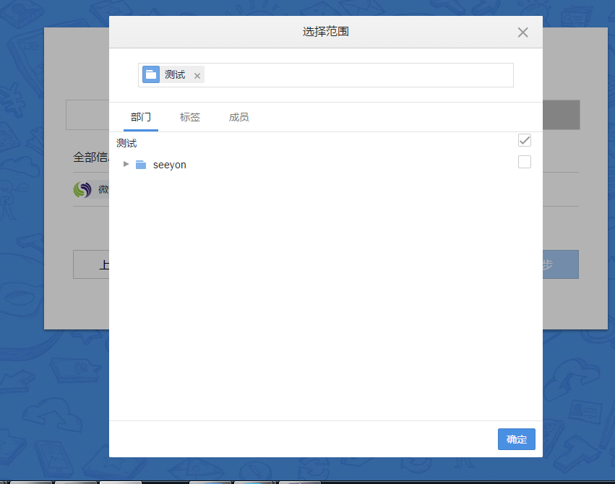The width and height of the screenshot is (615, 484).
Task: Click the seeyon folder icon
Action: pos(141,165)
